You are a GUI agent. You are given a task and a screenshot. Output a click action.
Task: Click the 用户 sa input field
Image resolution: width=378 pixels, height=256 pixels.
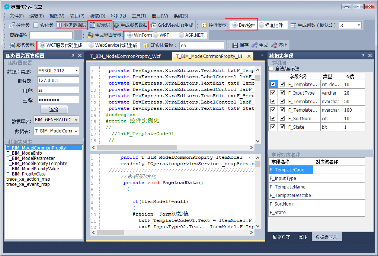(x=58, y=90)
